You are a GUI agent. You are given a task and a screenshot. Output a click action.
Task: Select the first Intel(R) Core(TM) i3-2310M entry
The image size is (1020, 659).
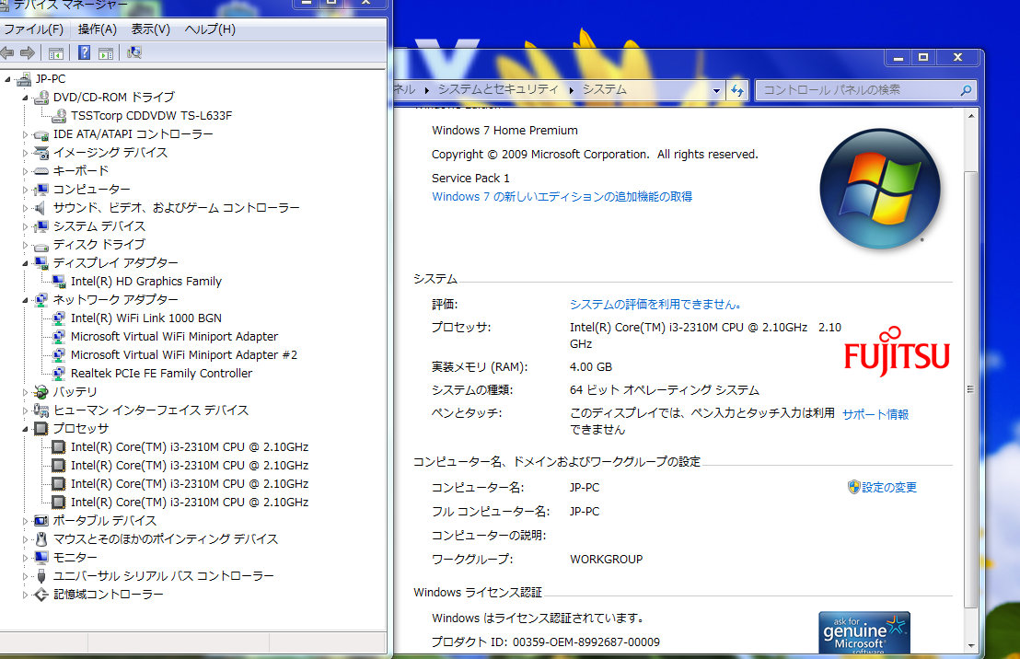(x=190, y=447)
